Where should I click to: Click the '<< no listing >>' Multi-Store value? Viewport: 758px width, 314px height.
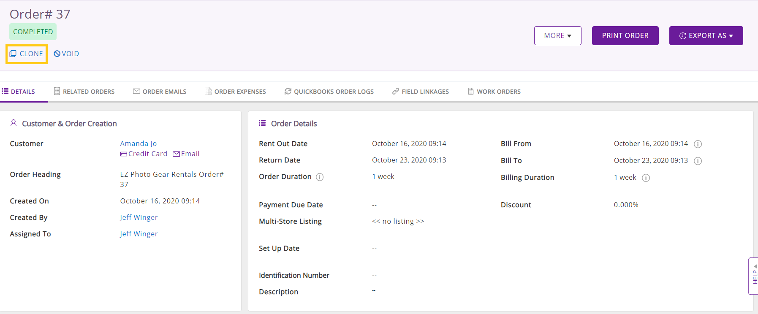coord(398,221)
